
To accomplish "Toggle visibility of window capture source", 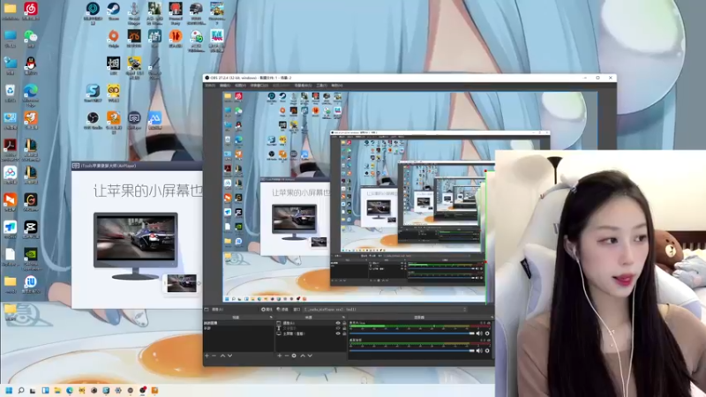I will pyautogui.click(x=338, y=323).
